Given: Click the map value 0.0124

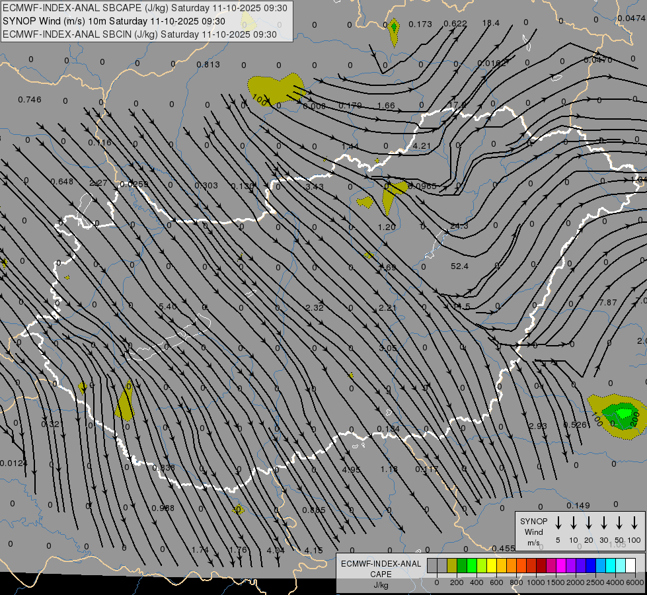Looking at the screenshot, I should (14, 463).
